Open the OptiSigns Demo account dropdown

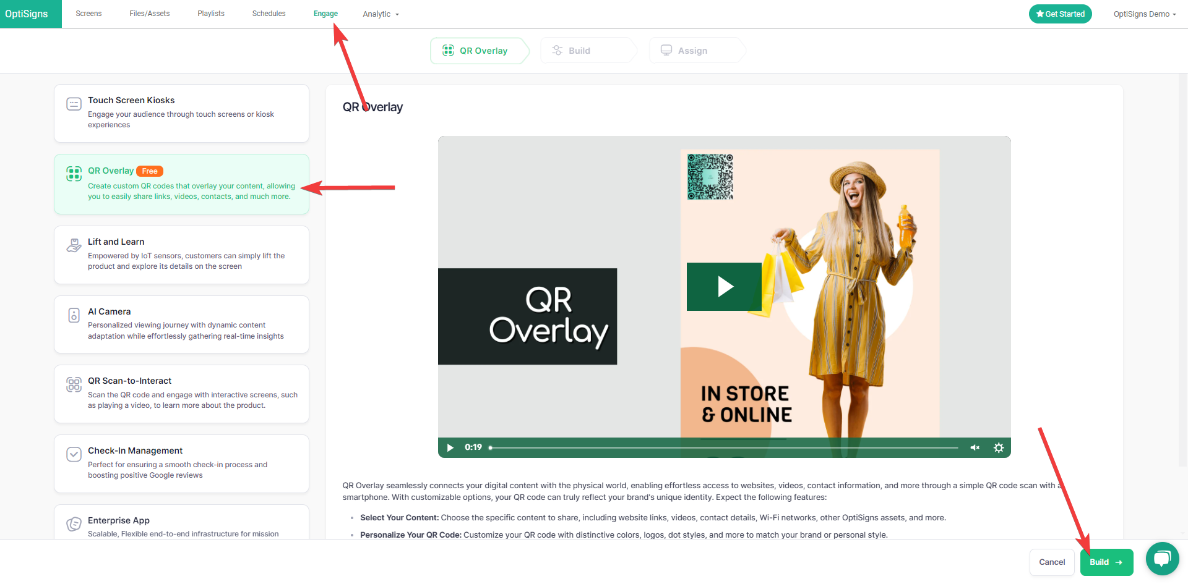(x=1144, y=14)
